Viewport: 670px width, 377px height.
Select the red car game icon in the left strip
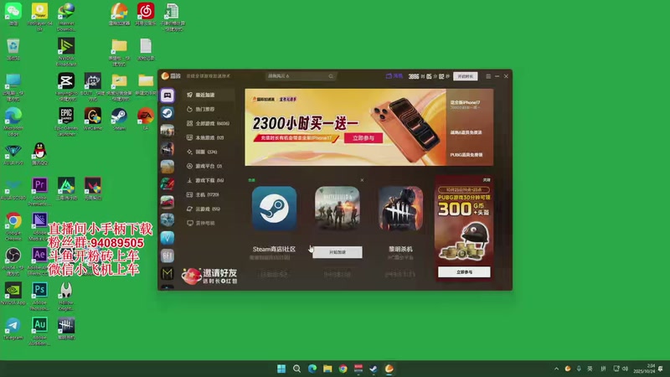[x=167, y=202]
